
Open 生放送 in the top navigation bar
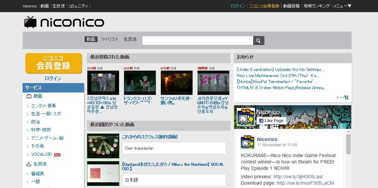pyautogui.click(x=59, y=6)
